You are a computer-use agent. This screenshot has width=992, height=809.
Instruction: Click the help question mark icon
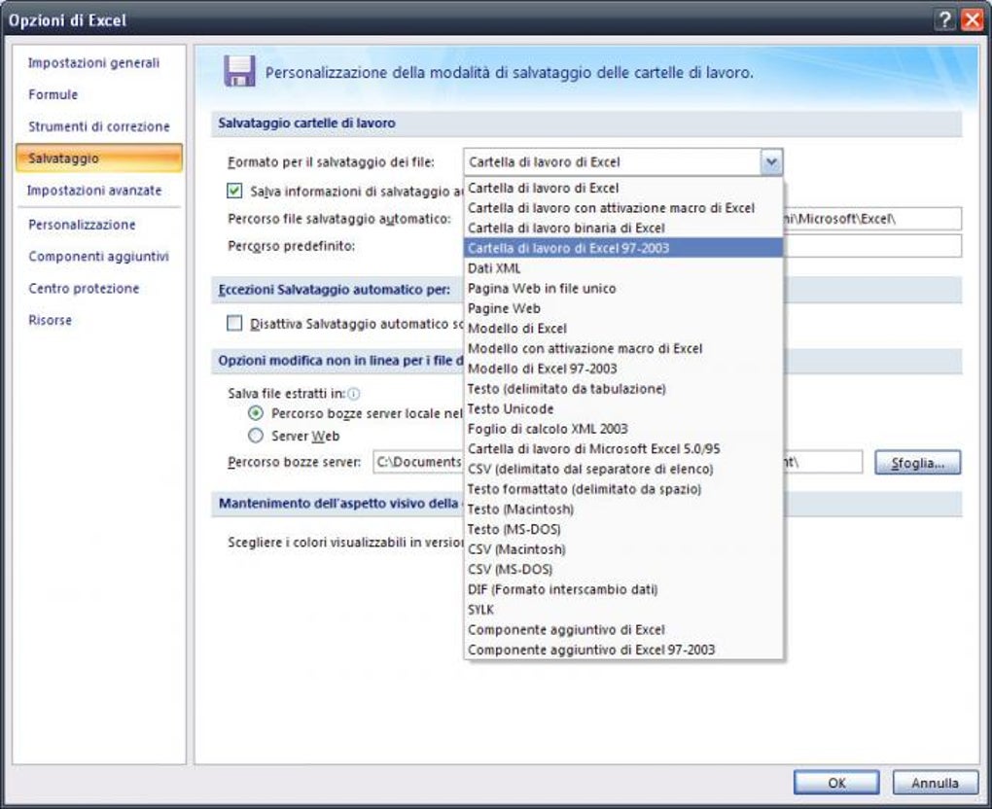(x=944, y=20)
